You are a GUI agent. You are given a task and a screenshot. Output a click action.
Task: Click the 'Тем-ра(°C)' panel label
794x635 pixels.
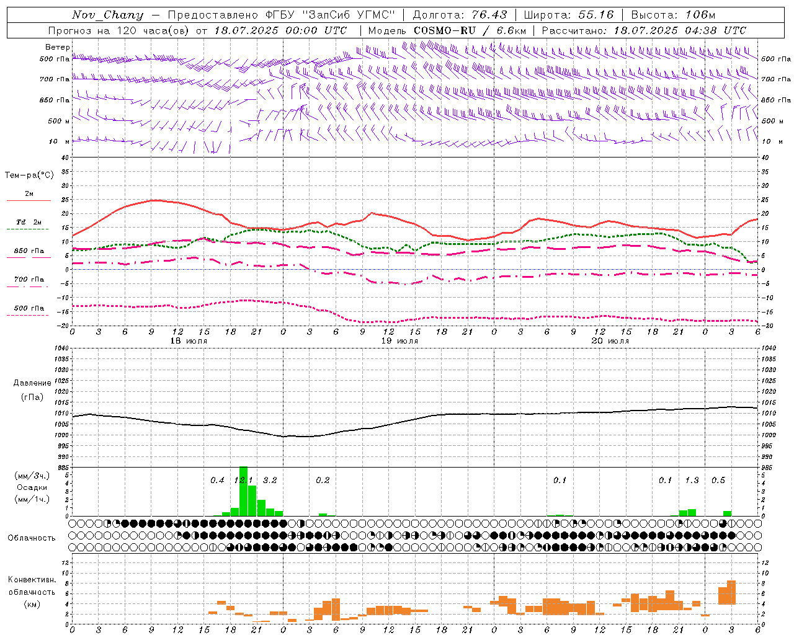click(x=29, y=175)
